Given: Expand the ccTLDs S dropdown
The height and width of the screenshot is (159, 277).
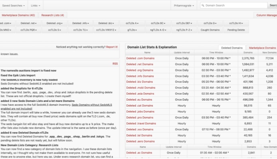Looking at the screenshot, I should click(54, 30).
